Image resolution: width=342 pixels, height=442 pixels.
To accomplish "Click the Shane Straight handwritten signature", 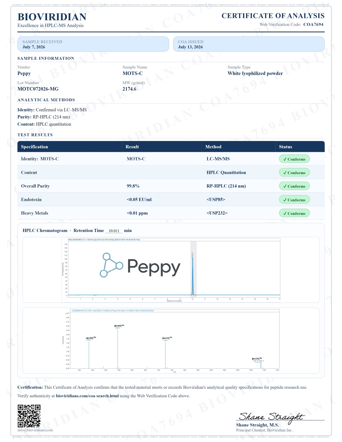I will [x=271, y=418].
